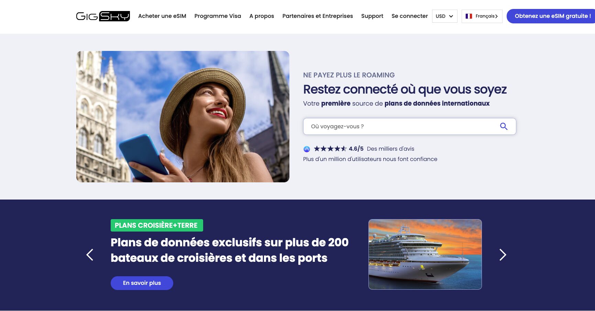595x311 pixels.
Task: Click the magnifying glass search icon
Action: [504, 126]
